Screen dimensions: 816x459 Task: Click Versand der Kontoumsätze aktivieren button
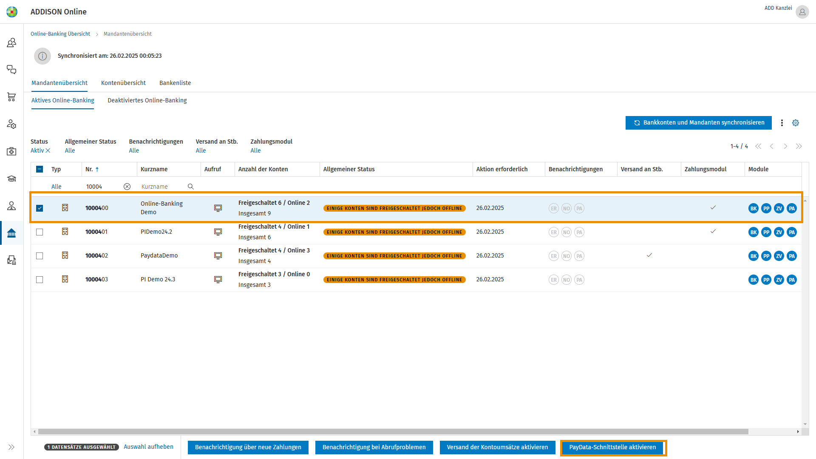497,448
